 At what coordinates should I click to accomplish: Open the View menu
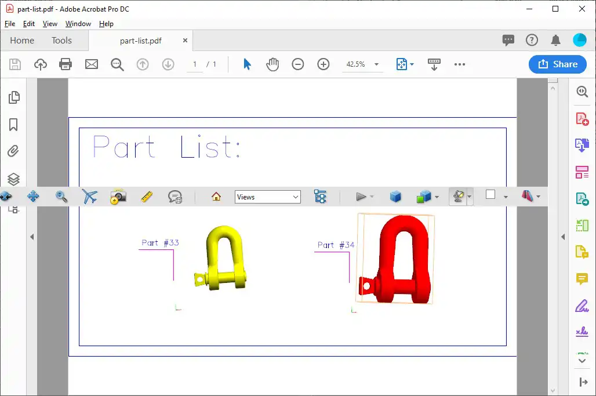click(x=50, y=24)
